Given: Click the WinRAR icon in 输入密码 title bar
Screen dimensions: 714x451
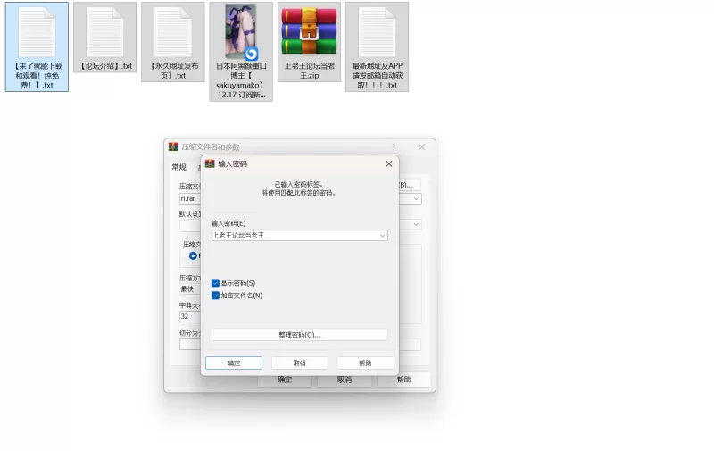Looking at the screenshot, I should (210, 164).
